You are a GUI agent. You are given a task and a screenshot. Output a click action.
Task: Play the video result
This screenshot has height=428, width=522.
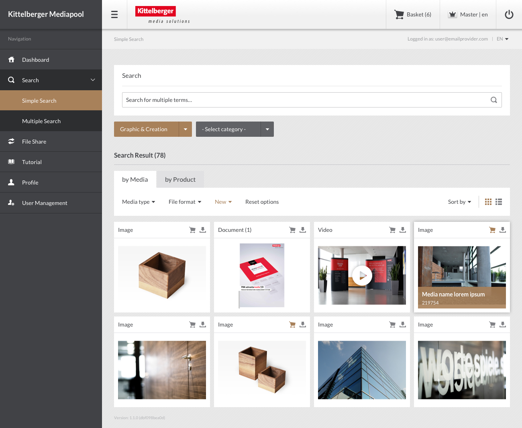click(x=362, y=276)
